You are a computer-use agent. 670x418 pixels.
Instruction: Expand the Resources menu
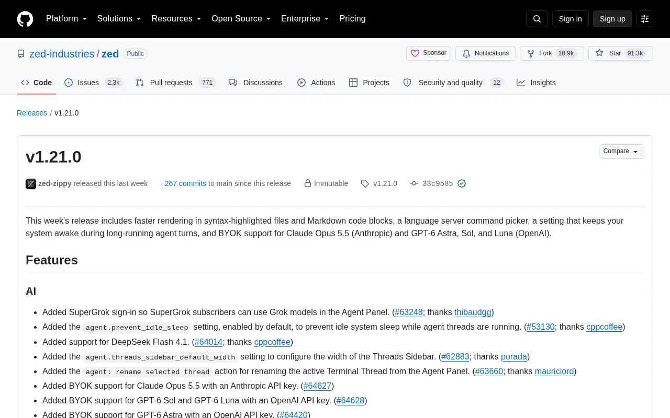[x=176, y=19]
